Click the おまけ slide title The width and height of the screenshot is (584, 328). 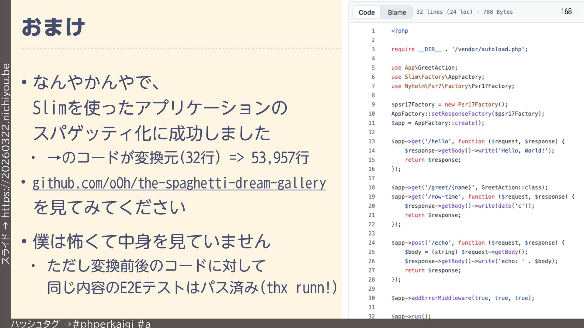click(x=53, y=27)
